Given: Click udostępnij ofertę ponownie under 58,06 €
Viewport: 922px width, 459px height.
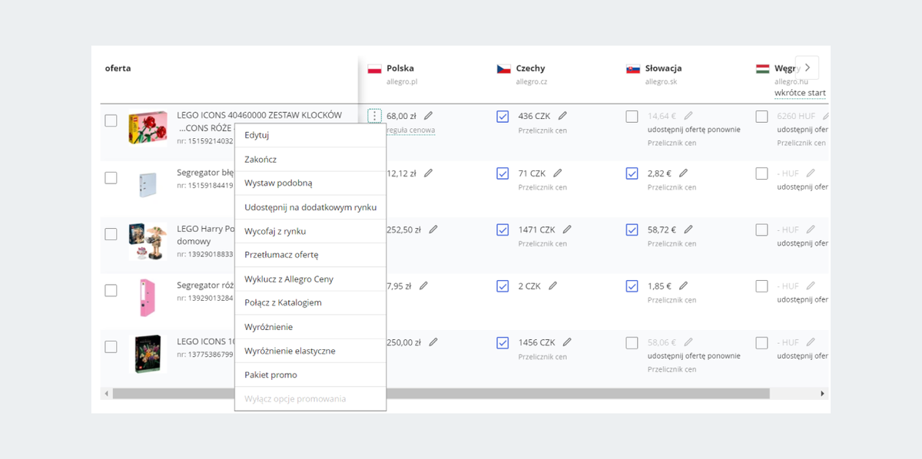Looking at the screenshot, I should pyautogui.click(x=694, y=355).
